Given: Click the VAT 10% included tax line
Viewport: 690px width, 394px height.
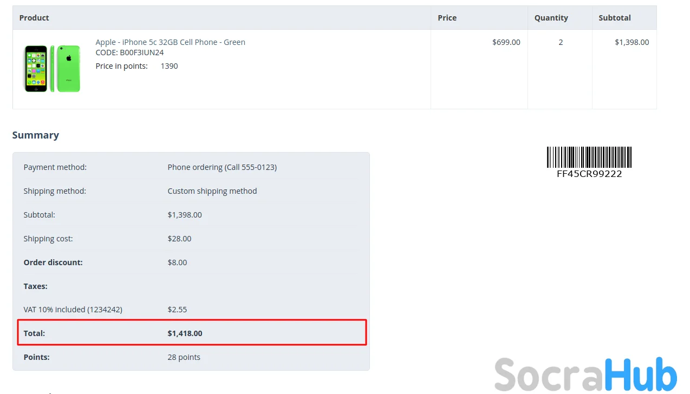Looking at the screenshot, I should (x=73, y=310).
